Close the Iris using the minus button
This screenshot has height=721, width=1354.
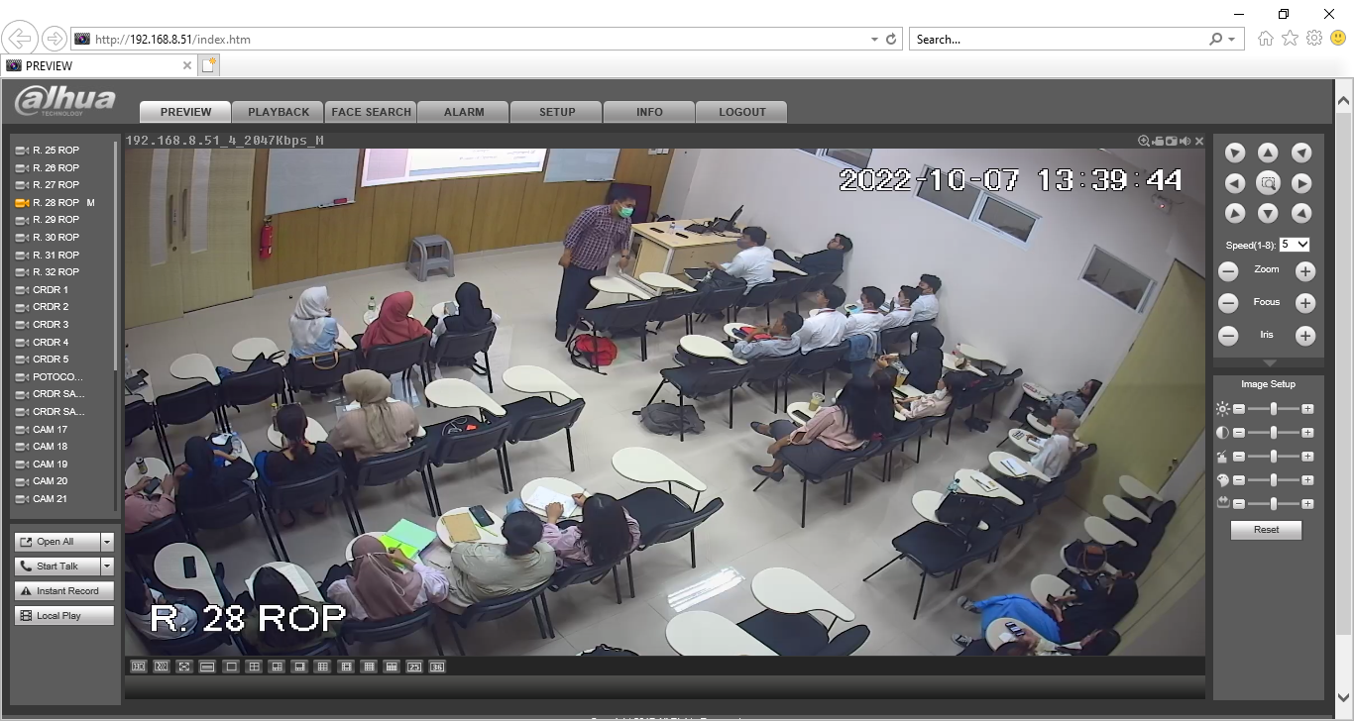point(1228,336)
